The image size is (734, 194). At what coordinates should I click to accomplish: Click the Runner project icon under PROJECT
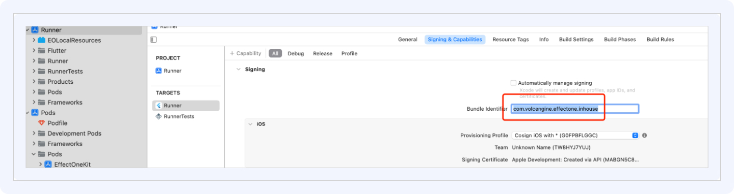point(159,71)
